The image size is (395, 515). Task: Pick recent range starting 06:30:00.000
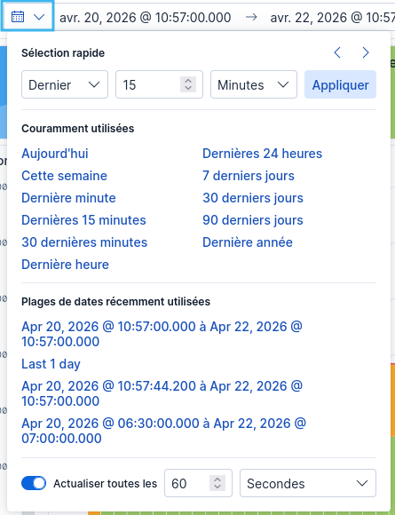(163, 431)
